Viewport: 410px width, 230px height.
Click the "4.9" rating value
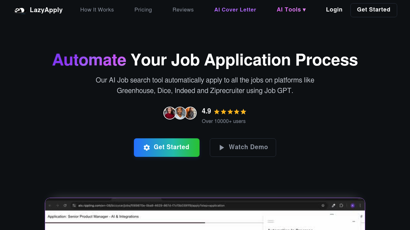(206, 111)
